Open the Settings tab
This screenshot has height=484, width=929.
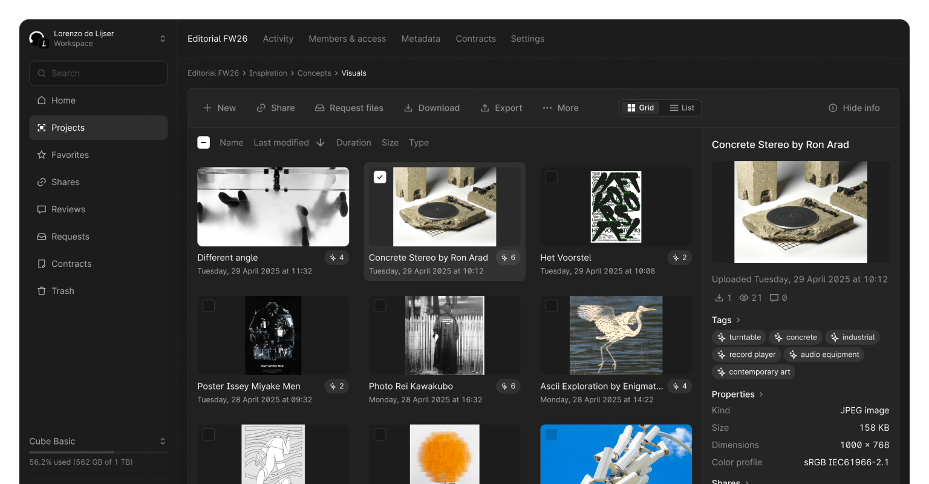pyautogui.click(x=527, y=39)
